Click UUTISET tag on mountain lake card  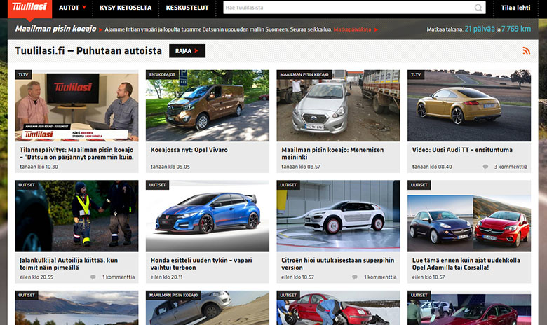click(27, 296)
